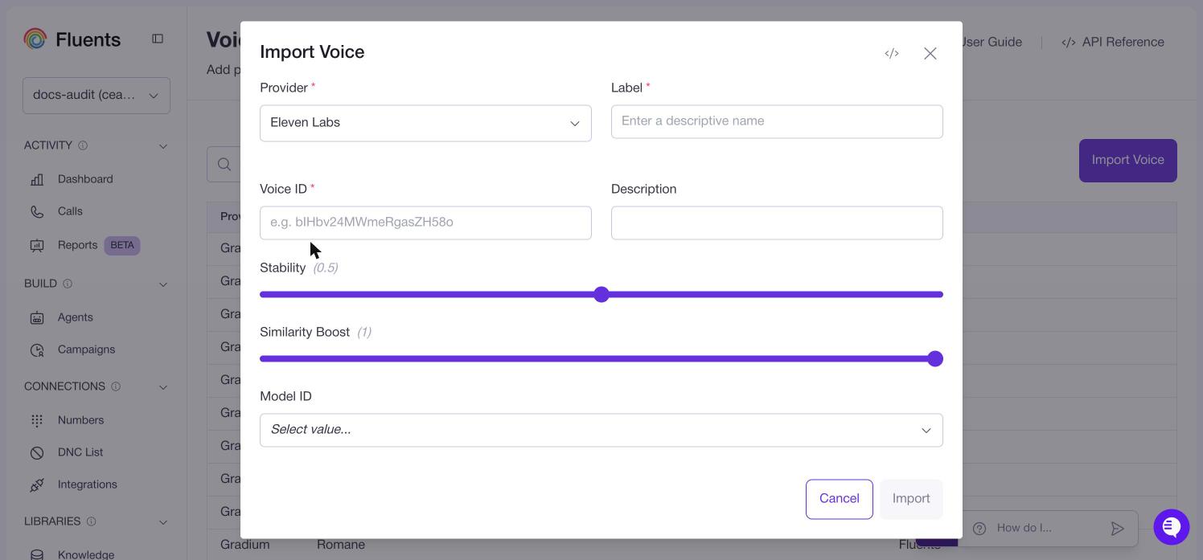Click the Dashboard chart icon
1203x560 pixels.
[37, 179]
